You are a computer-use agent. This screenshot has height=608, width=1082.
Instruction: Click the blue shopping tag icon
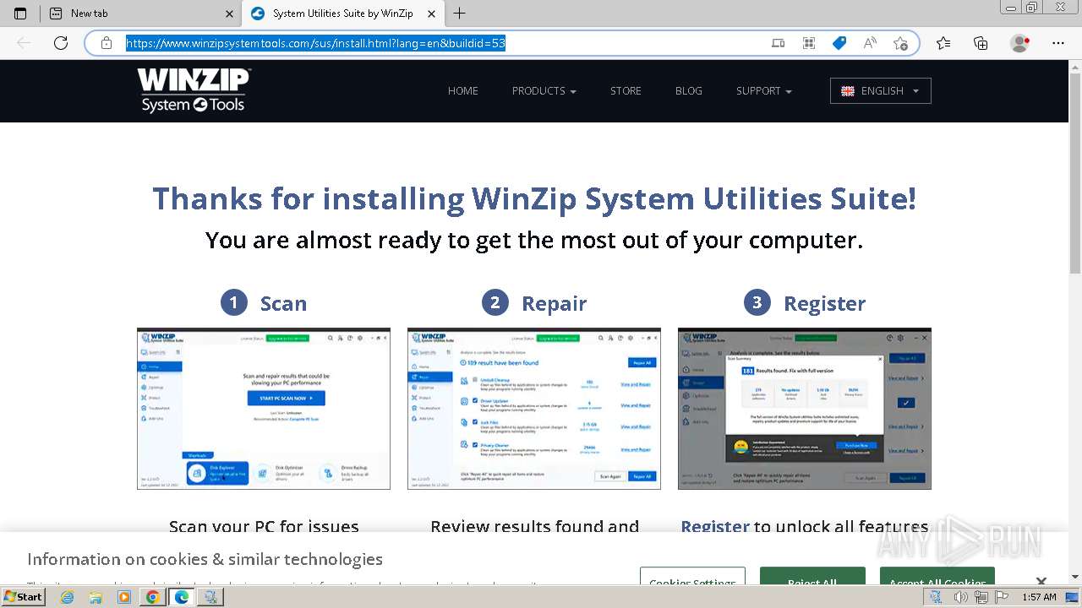pyautogui.click(x=839, y=43)
